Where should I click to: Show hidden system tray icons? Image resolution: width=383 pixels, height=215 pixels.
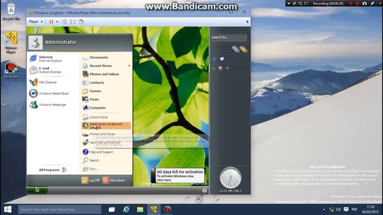[324, 210]
